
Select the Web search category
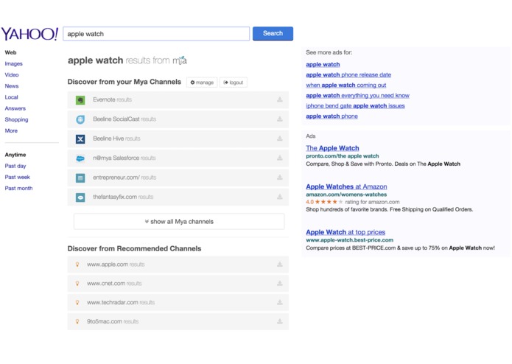click(10, 52)
